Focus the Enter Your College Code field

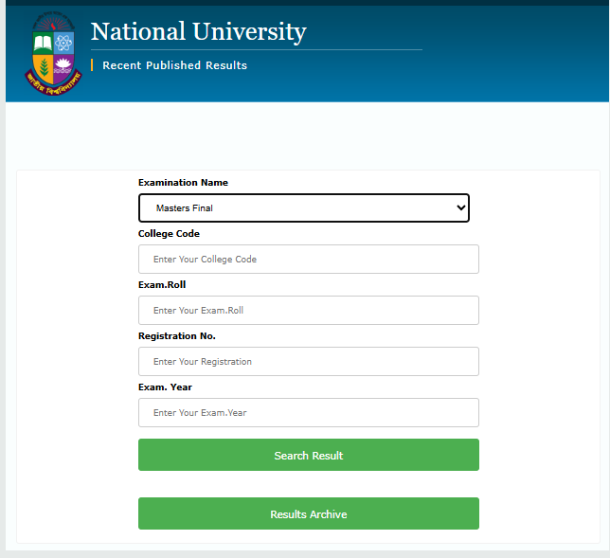coord(308,259)
